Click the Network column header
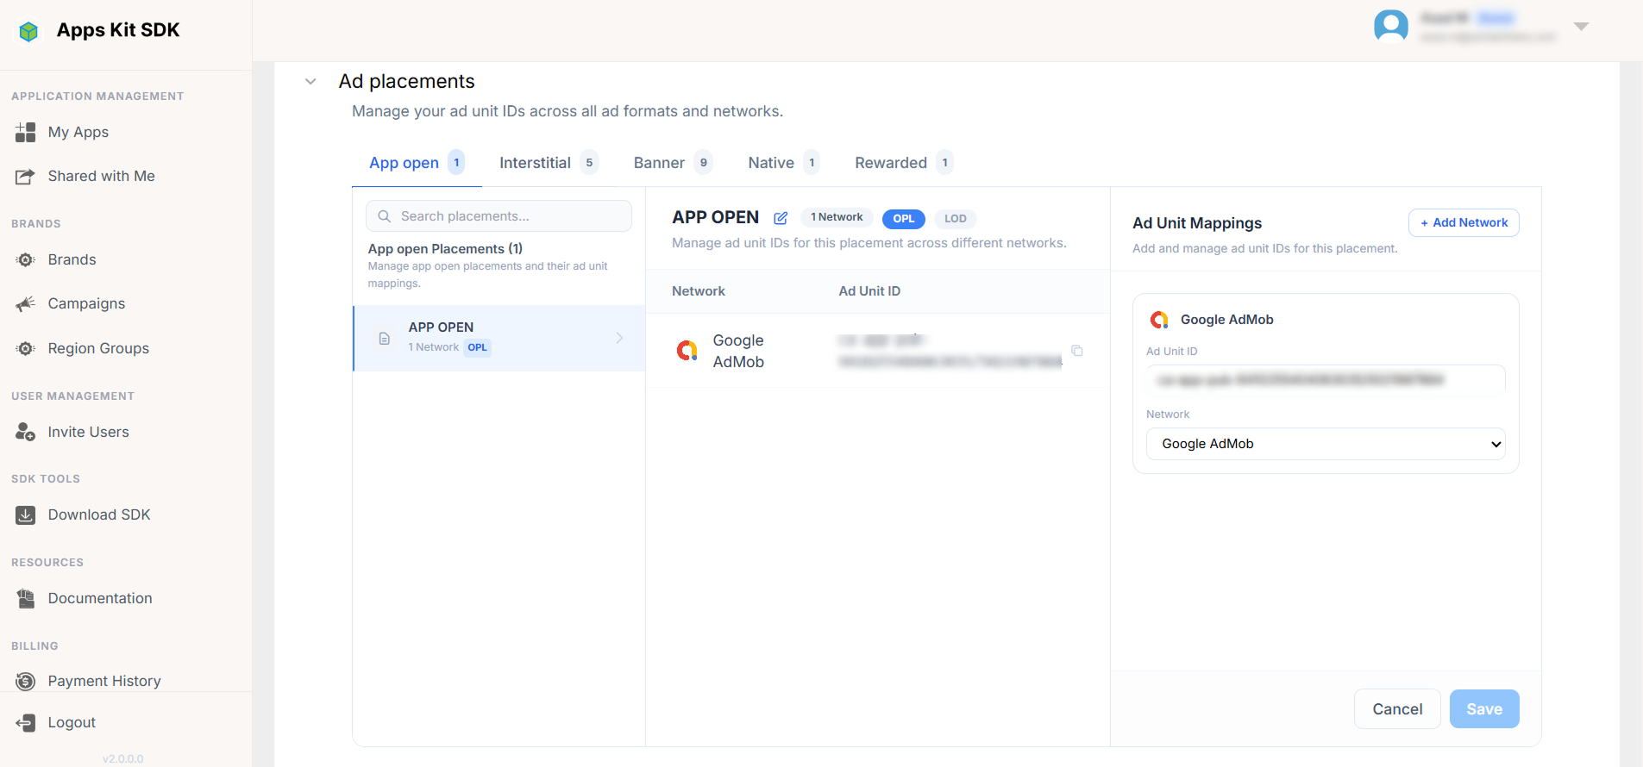The image size is (1643, 767). pos(699,291)
